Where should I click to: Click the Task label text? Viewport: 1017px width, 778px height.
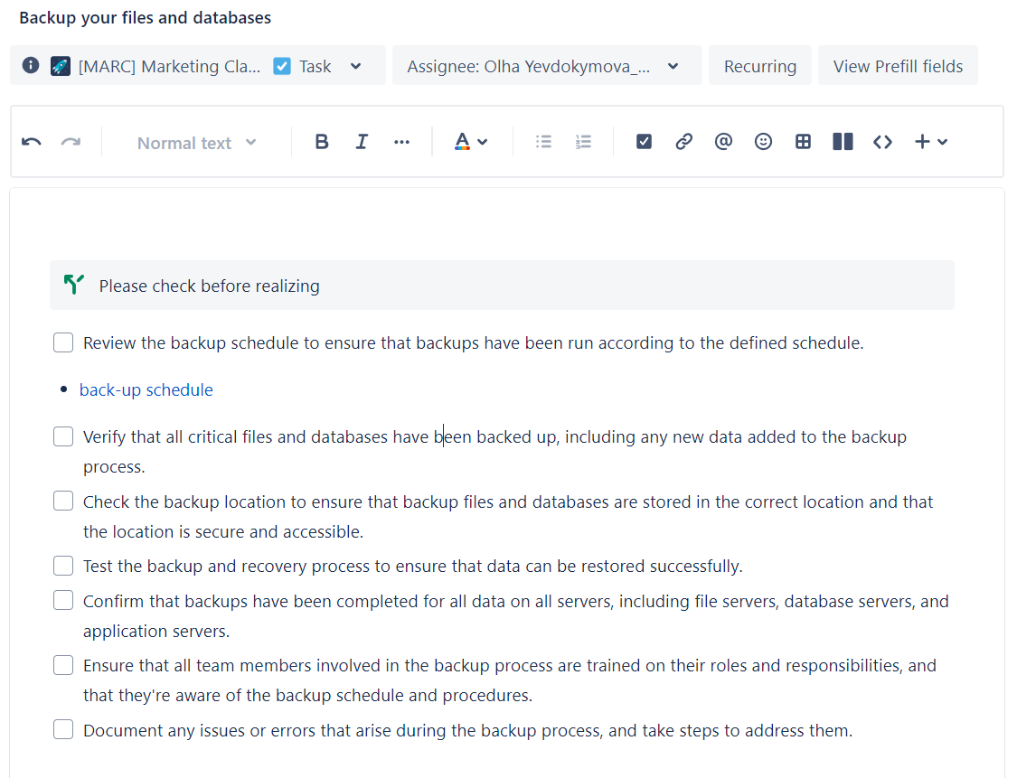point(315,66)
